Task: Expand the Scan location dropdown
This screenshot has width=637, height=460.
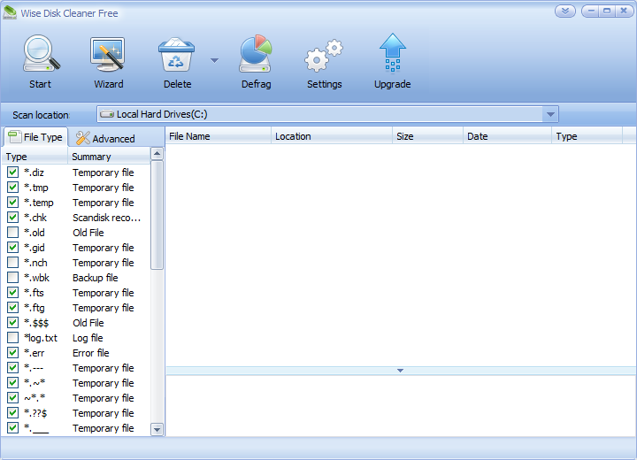Action: [550, 114]
